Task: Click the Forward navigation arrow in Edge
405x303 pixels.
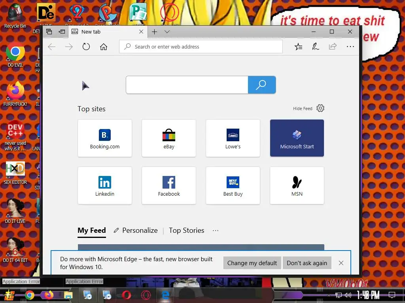Action: point(69,47)
